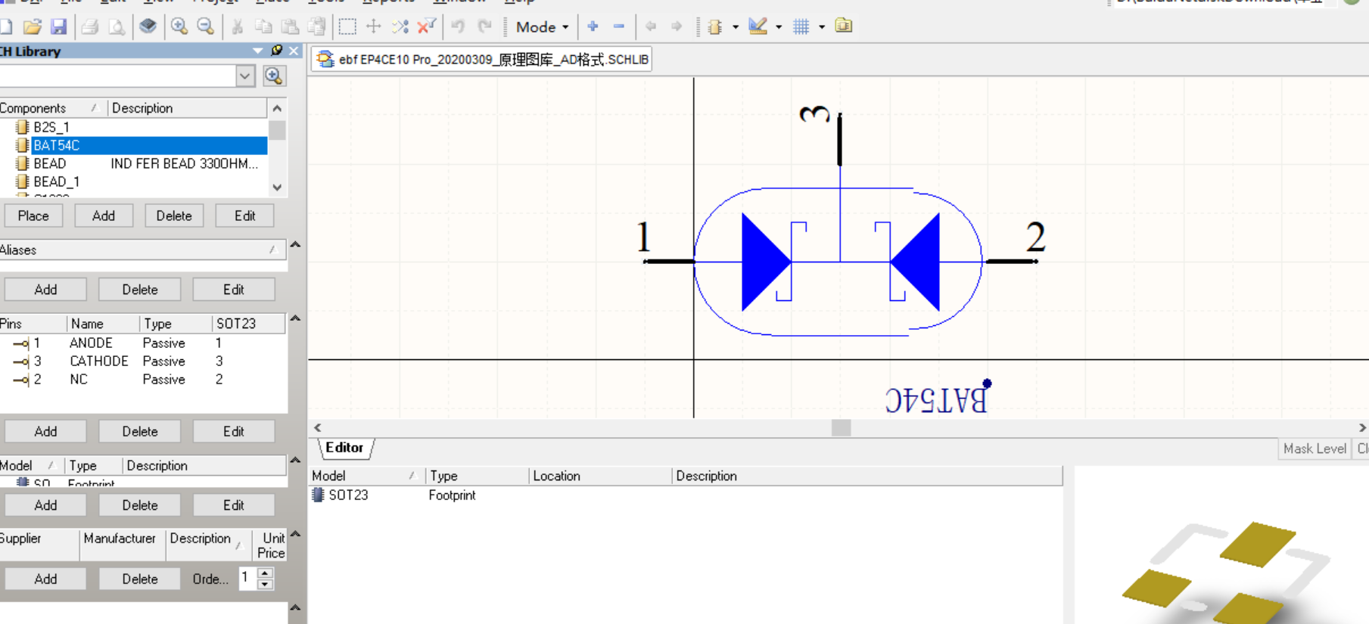
Task: Click the zoom-to-component icon beside filter box
Action: tap(274, 76)
